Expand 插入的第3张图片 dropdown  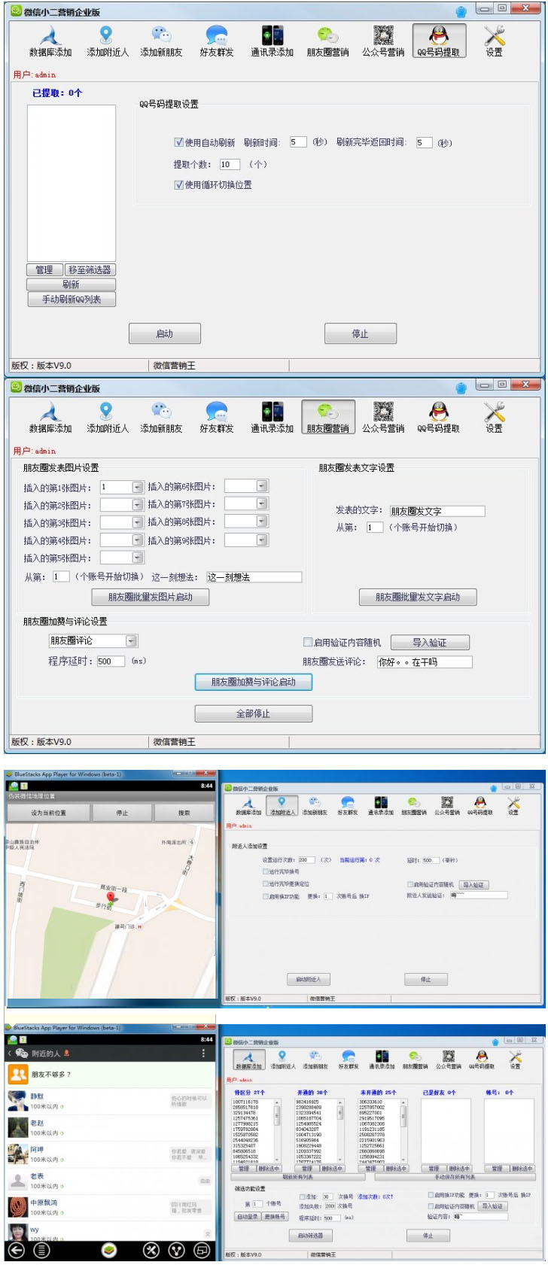137,522
